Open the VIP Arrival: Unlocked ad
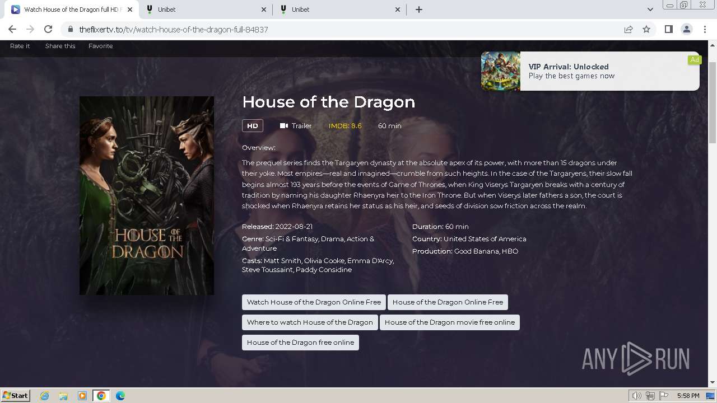The height and width of the screenshot is (403, 717). coord(590,71)
